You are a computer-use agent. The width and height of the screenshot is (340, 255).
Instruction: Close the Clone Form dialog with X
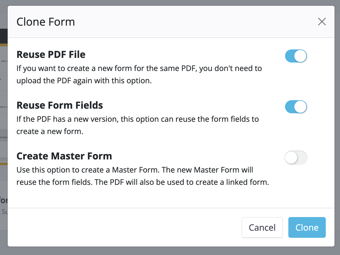click(x=322, y=22)
